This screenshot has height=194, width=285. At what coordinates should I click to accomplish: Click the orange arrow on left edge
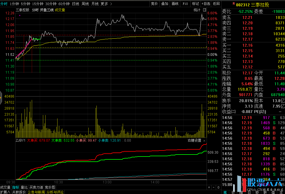[x=1, y=98]
